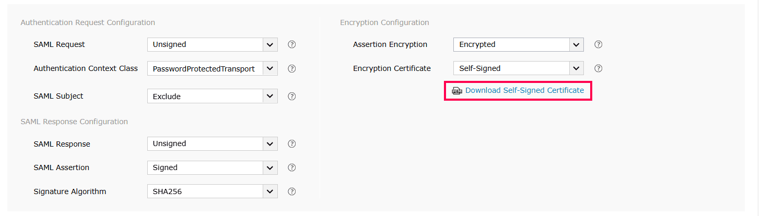
Task: Click help icon next to SAML Assertion
Action: pyautogui.click(x=292, y=167)
